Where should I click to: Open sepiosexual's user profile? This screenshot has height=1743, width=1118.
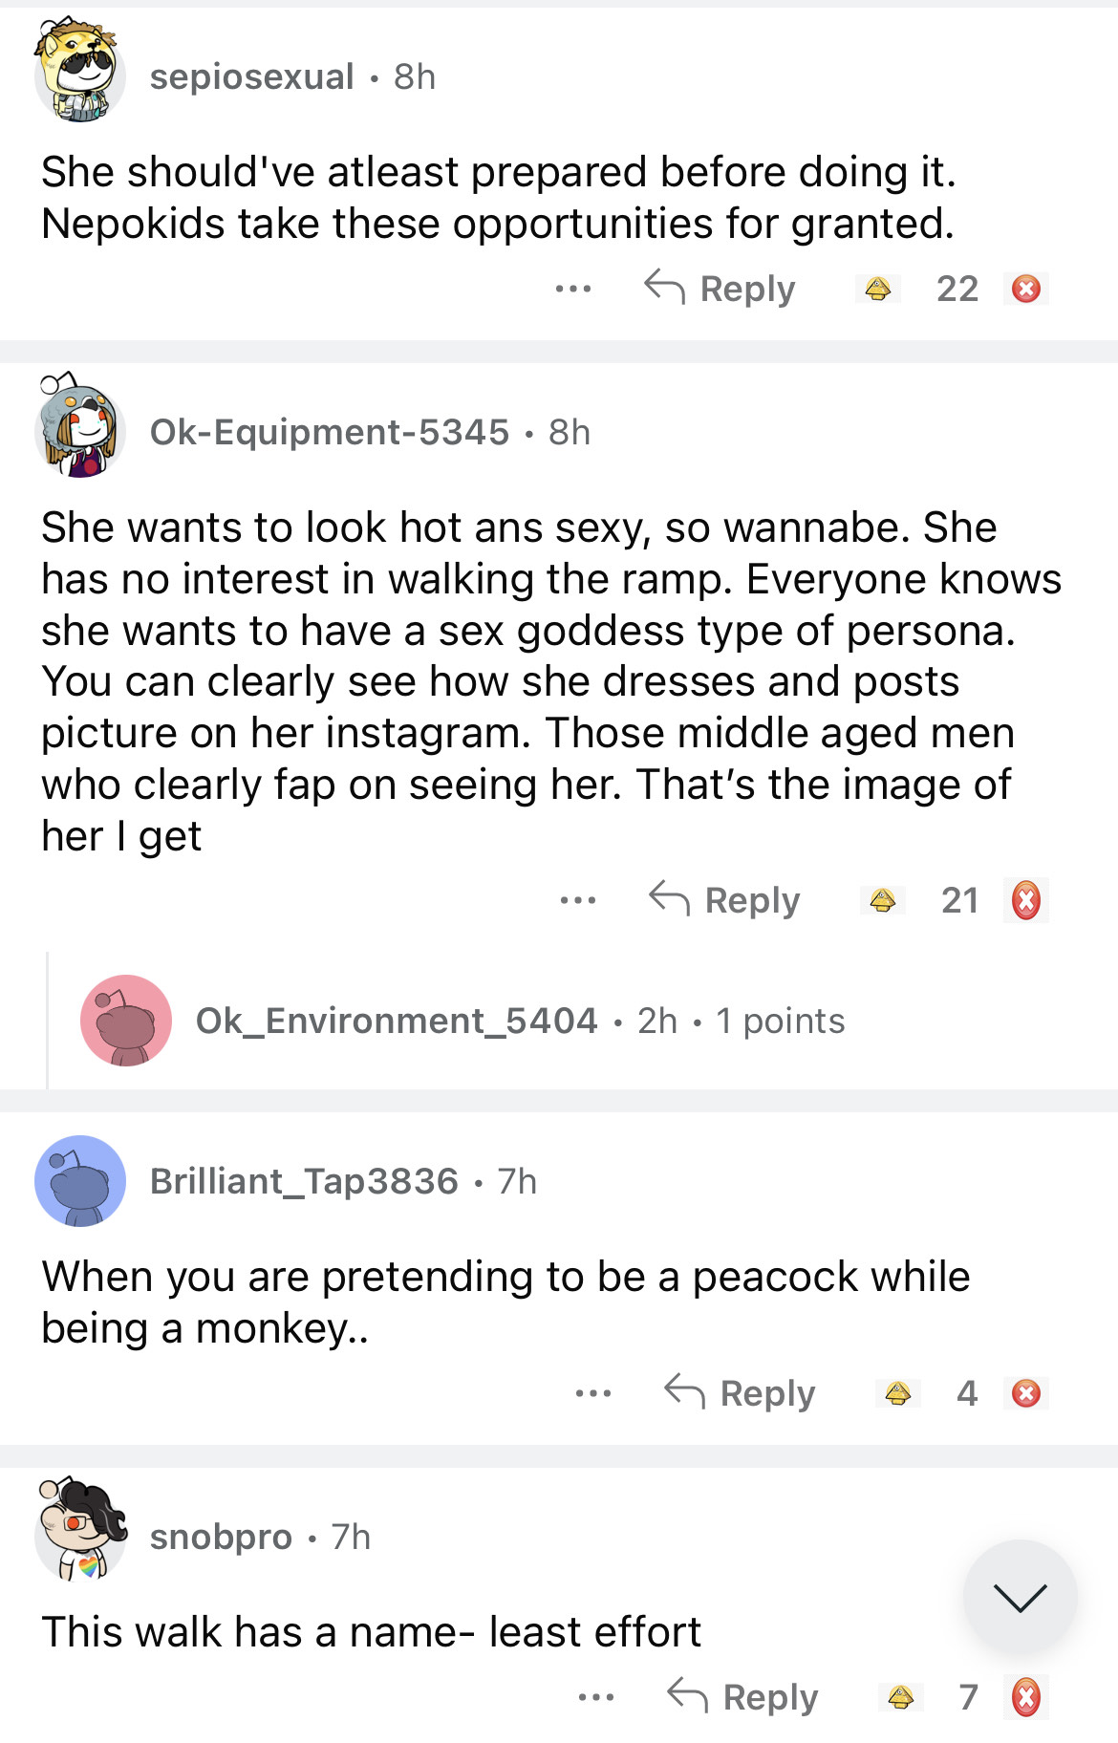click(251, 77)
